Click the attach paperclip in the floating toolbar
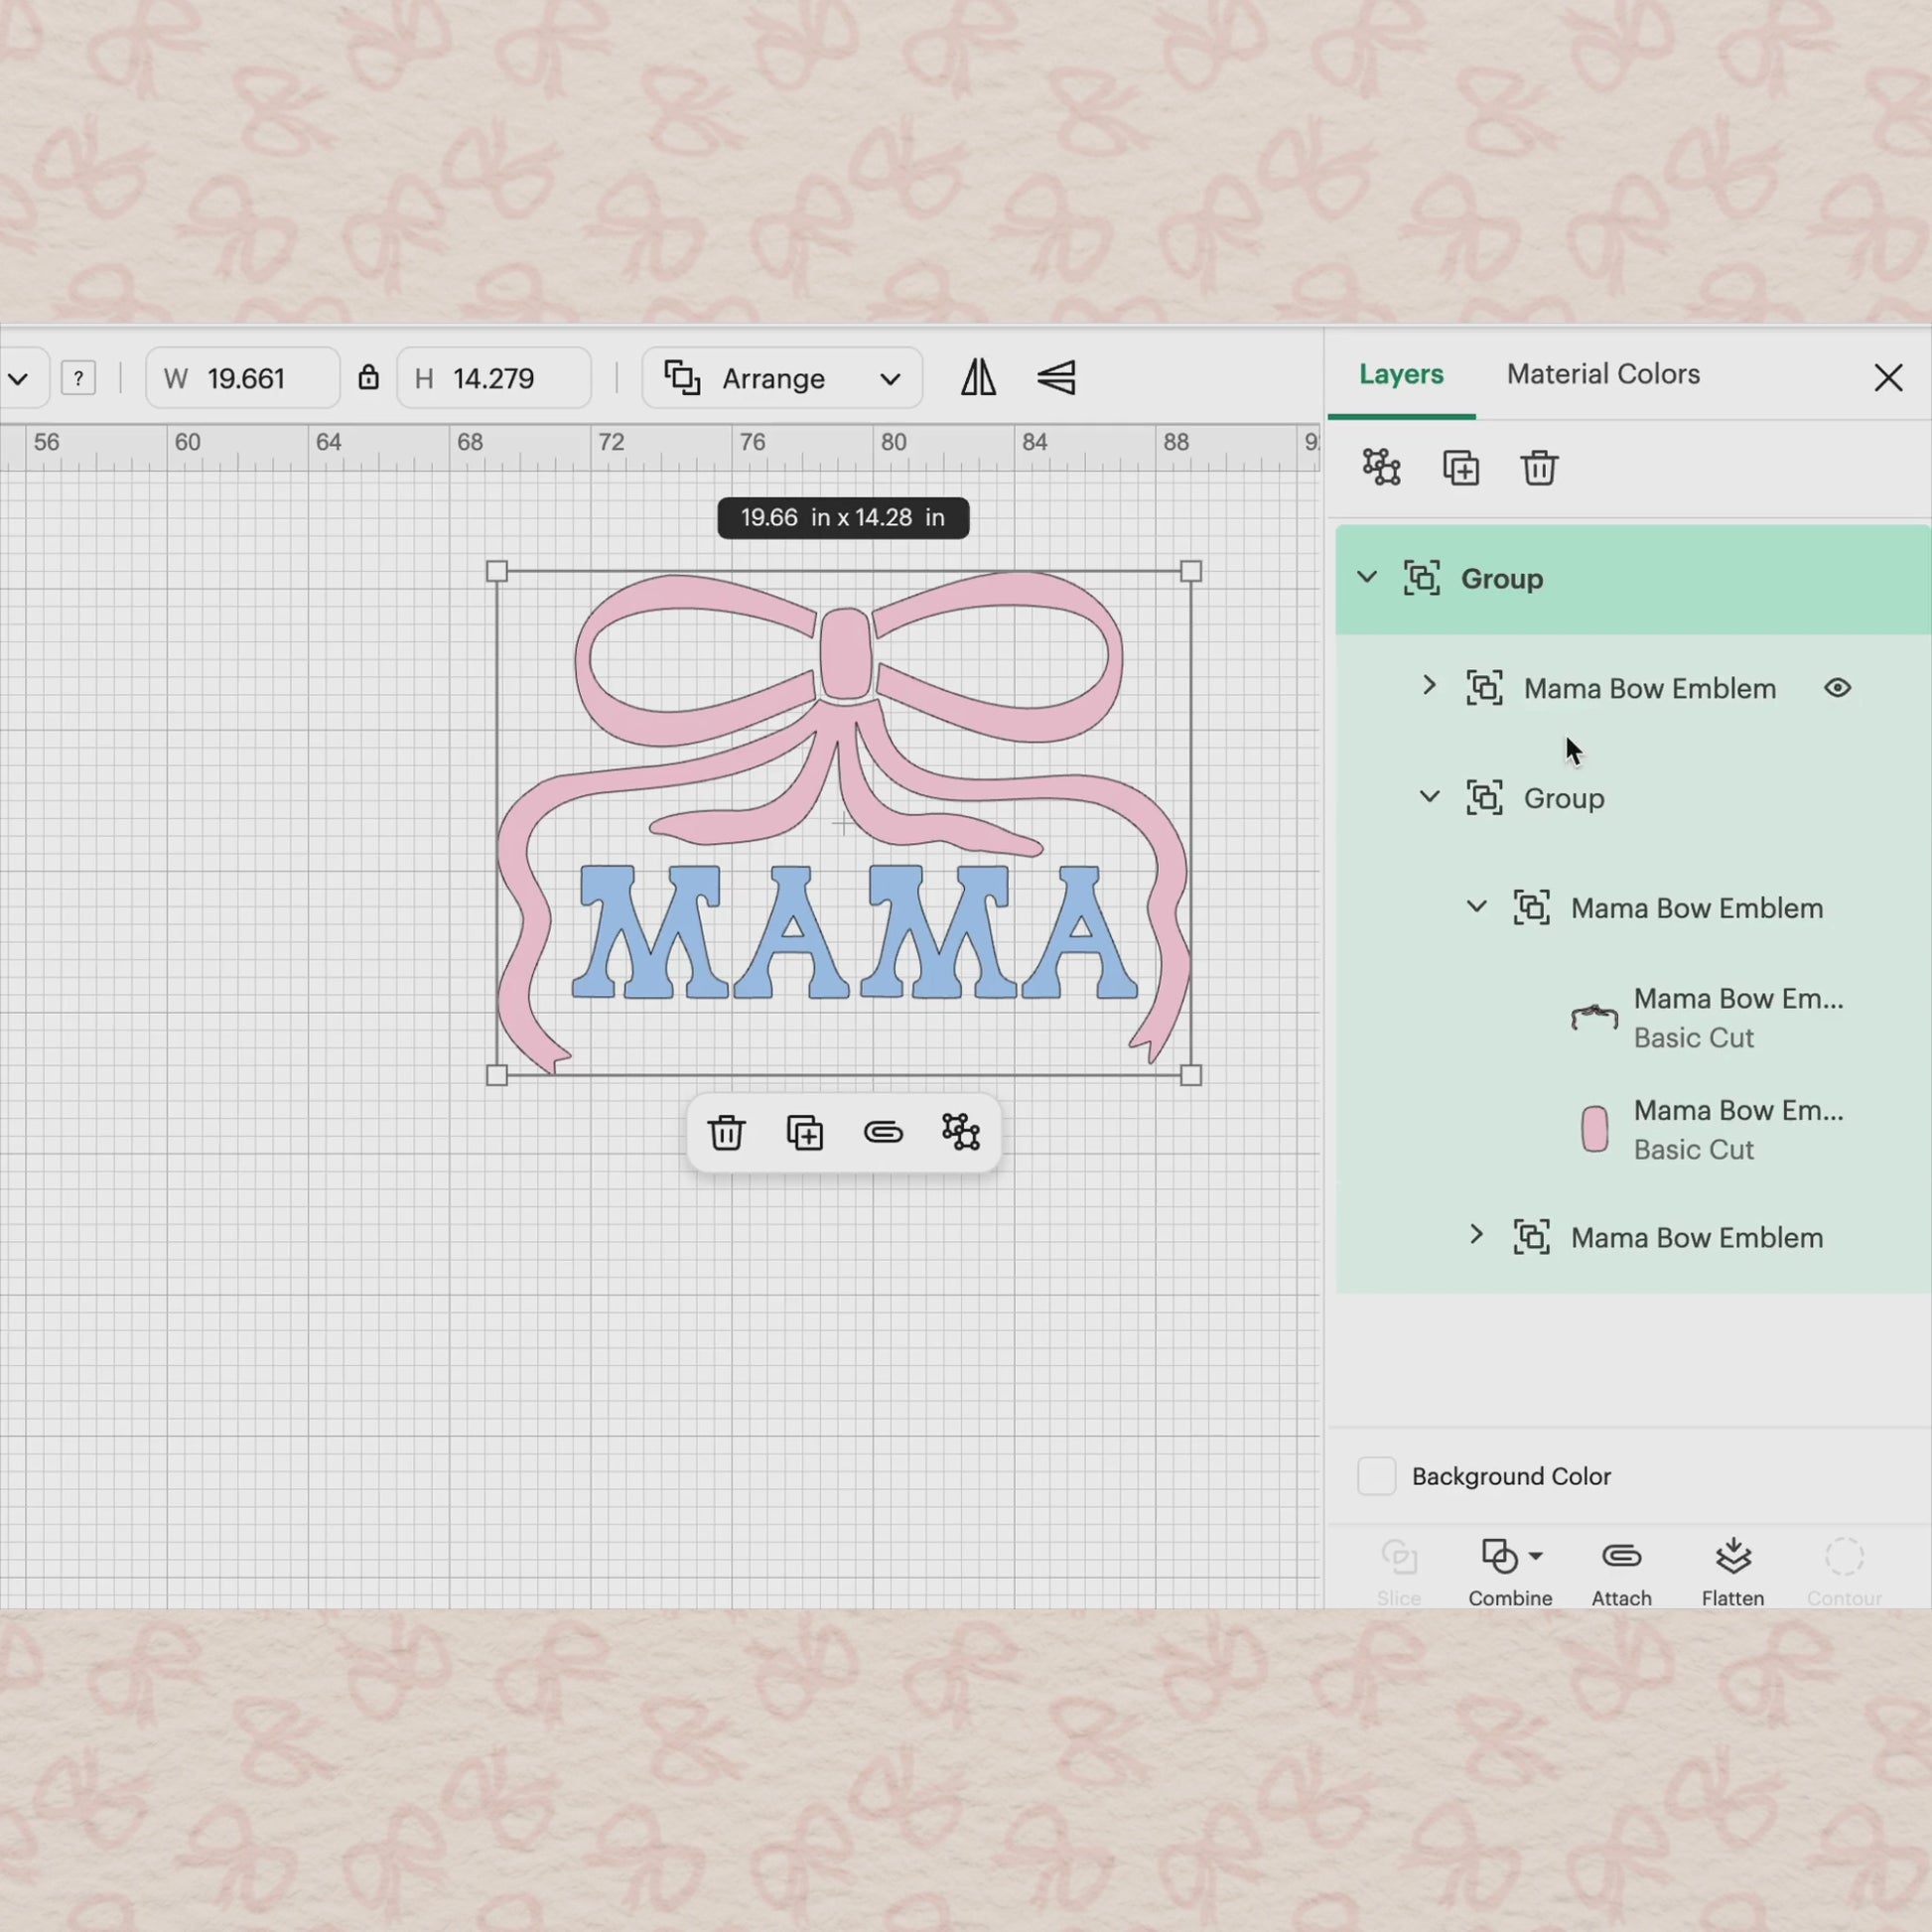Viewport: 1932px width, 1932px height. coord(883,1132)
